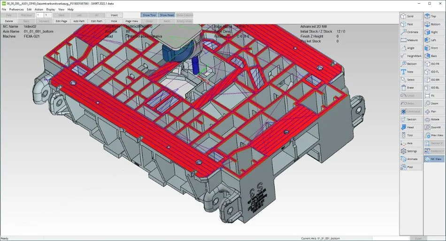Image resolution: width=446 pixels, height=241 pixels.
Task: Choose the Balloon annotation tool
Action: [411, 64]
